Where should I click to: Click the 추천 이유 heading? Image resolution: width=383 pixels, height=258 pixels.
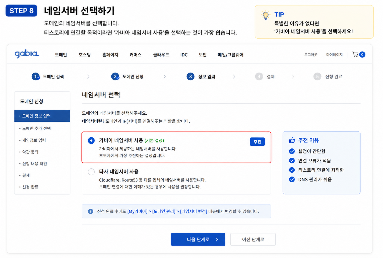click(x=308, y=140)
